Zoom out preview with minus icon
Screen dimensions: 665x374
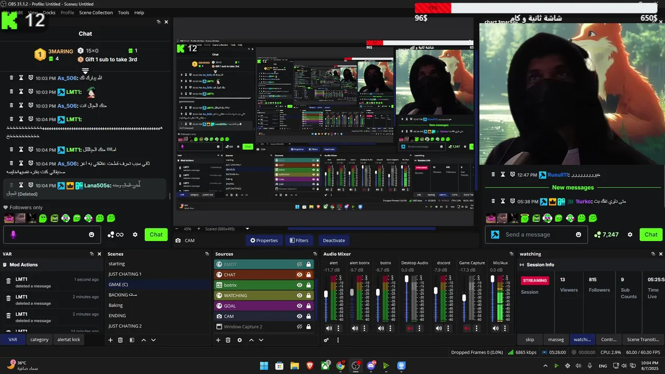[176, 229]
